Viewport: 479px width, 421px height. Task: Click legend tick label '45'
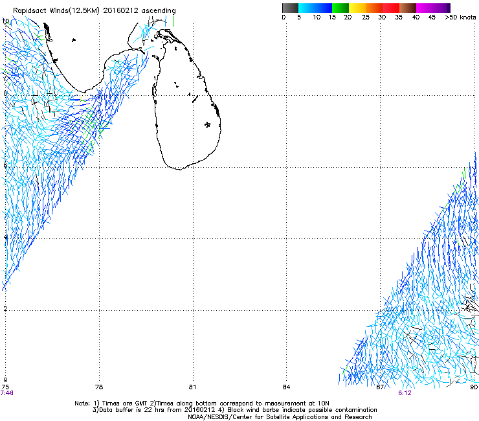tap(432, 17)
